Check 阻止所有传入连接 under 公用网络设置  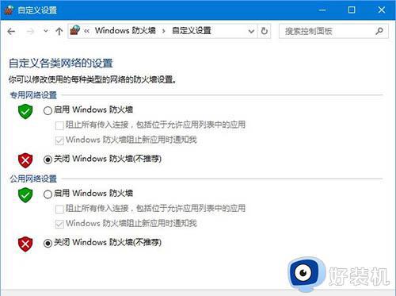59,209
